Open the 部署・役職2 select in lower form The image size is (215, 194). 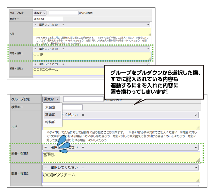[120, 167]
